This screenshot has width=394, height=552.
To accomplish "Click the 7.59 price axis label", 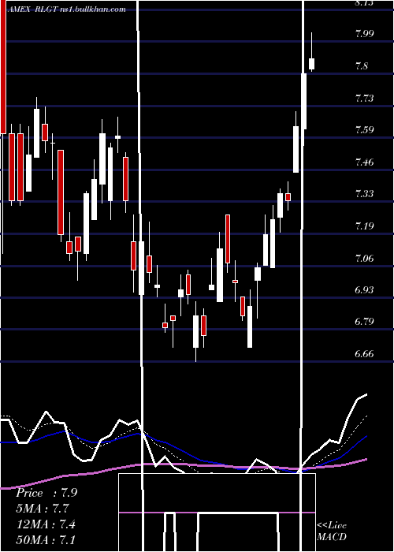I will (365, 130).
